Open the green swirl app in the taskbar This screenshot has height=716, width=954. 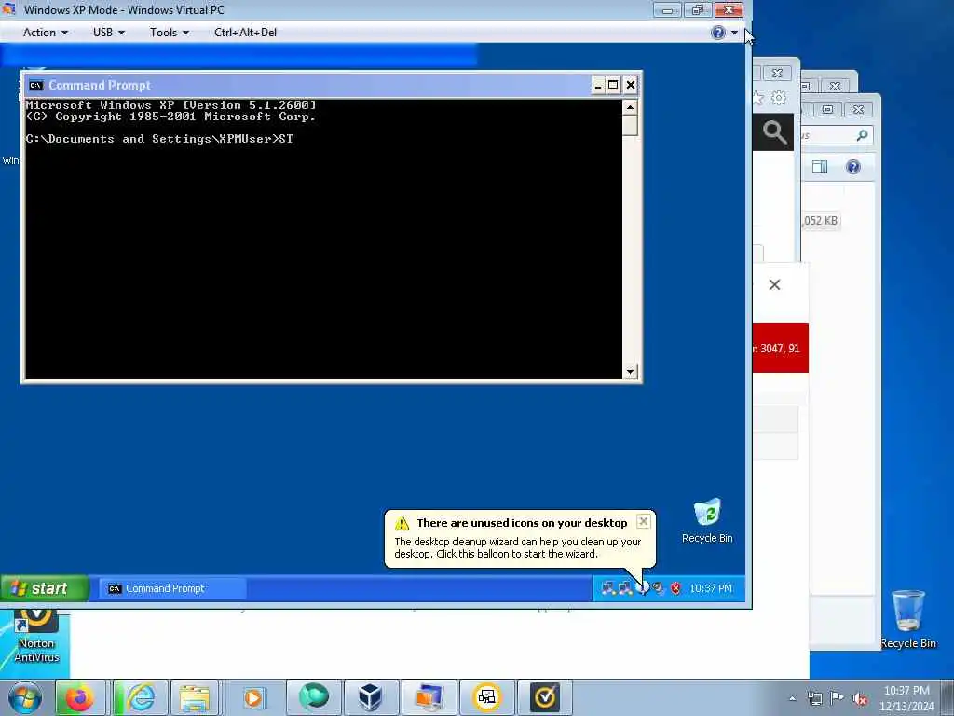click(x=313, y=697)
